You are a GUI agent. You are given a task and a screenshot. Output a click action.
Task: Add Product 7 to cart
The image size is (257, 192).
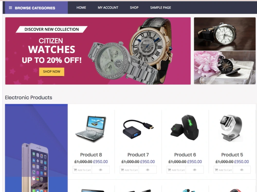pos(129,170)
